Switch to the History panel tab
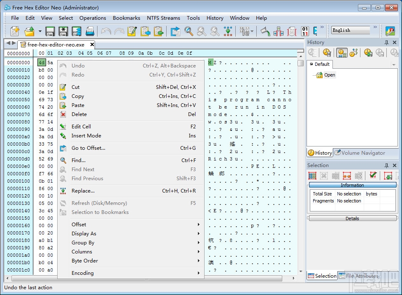 (x=320, y=153)
